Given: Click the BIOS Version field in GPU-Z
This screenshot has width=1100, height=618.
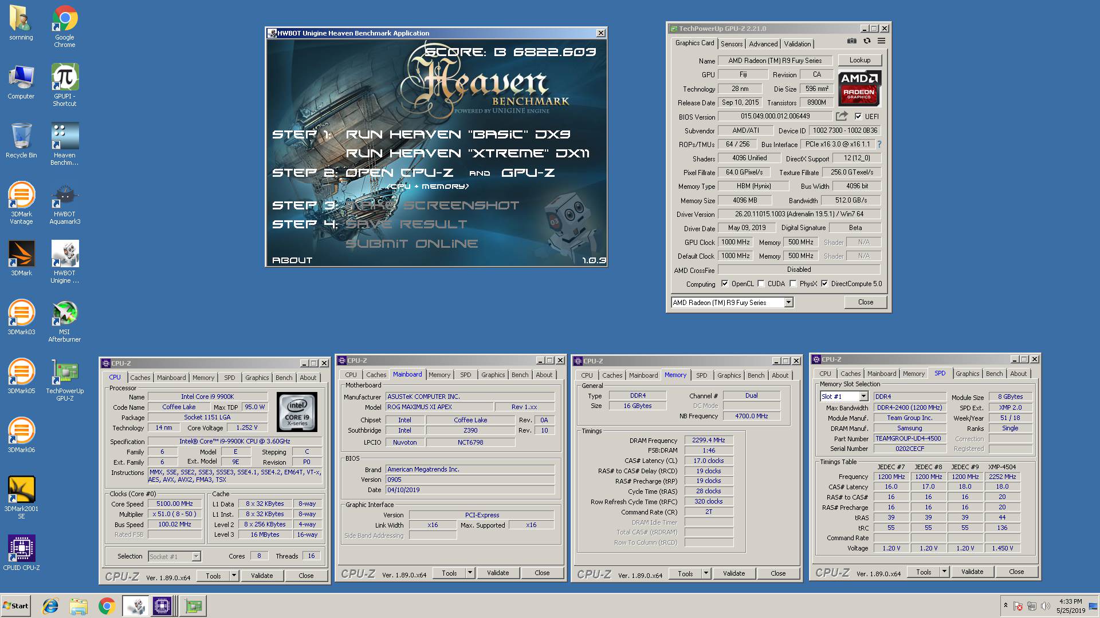Looking at the screenshot, I should 775,116.
